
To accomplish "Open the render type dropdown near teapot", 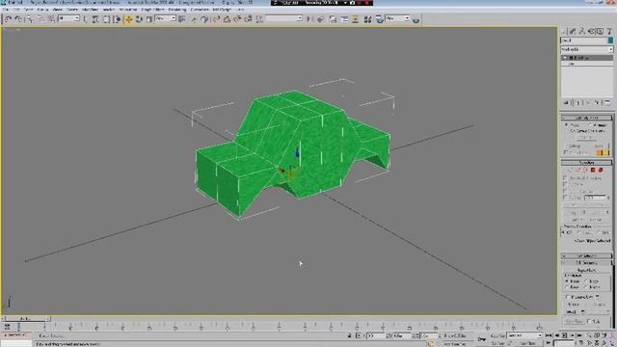I will pos(397,18).
